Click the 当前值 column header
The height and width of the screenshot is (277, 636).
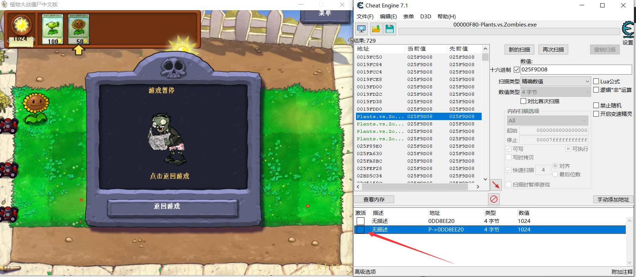(x=426, y=49)
